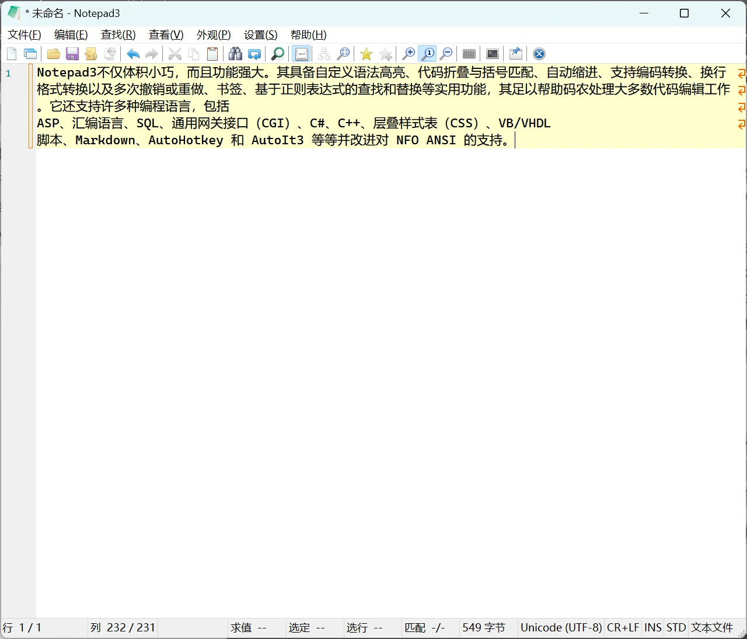This screenshot has width=747, height=639.
Task: Click the word Markdown in the editor
Action: [105, 140]
